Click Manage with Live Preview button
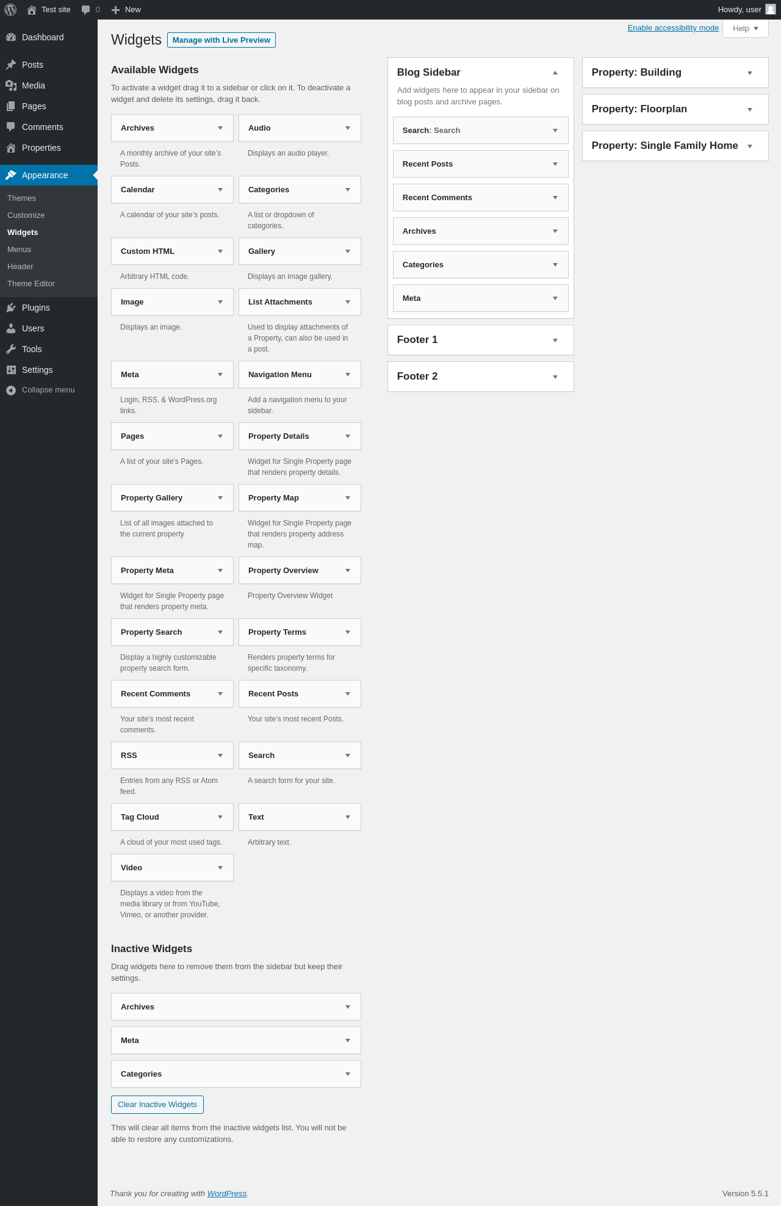The image size is (781, 1206). click(221, 40)
